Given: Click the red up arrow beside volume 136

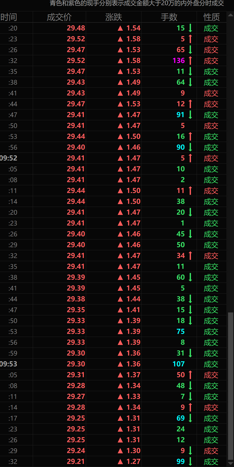Looking at the screenshot, I should point(190,61).
